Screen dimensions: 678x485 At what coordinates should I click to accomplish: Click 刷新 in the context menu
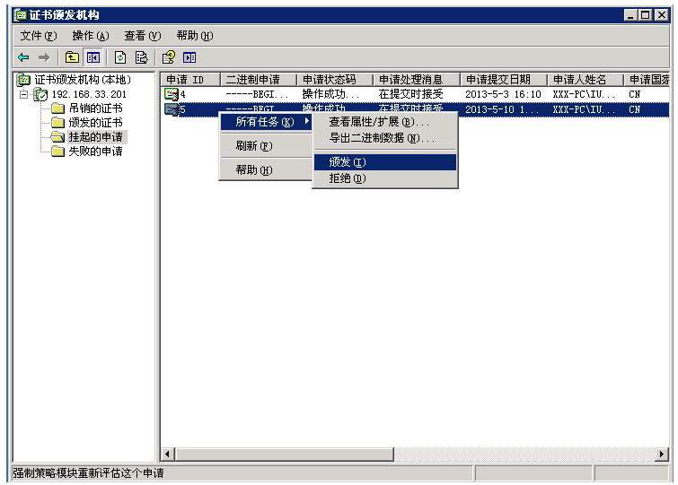click(x=253, y=146)
